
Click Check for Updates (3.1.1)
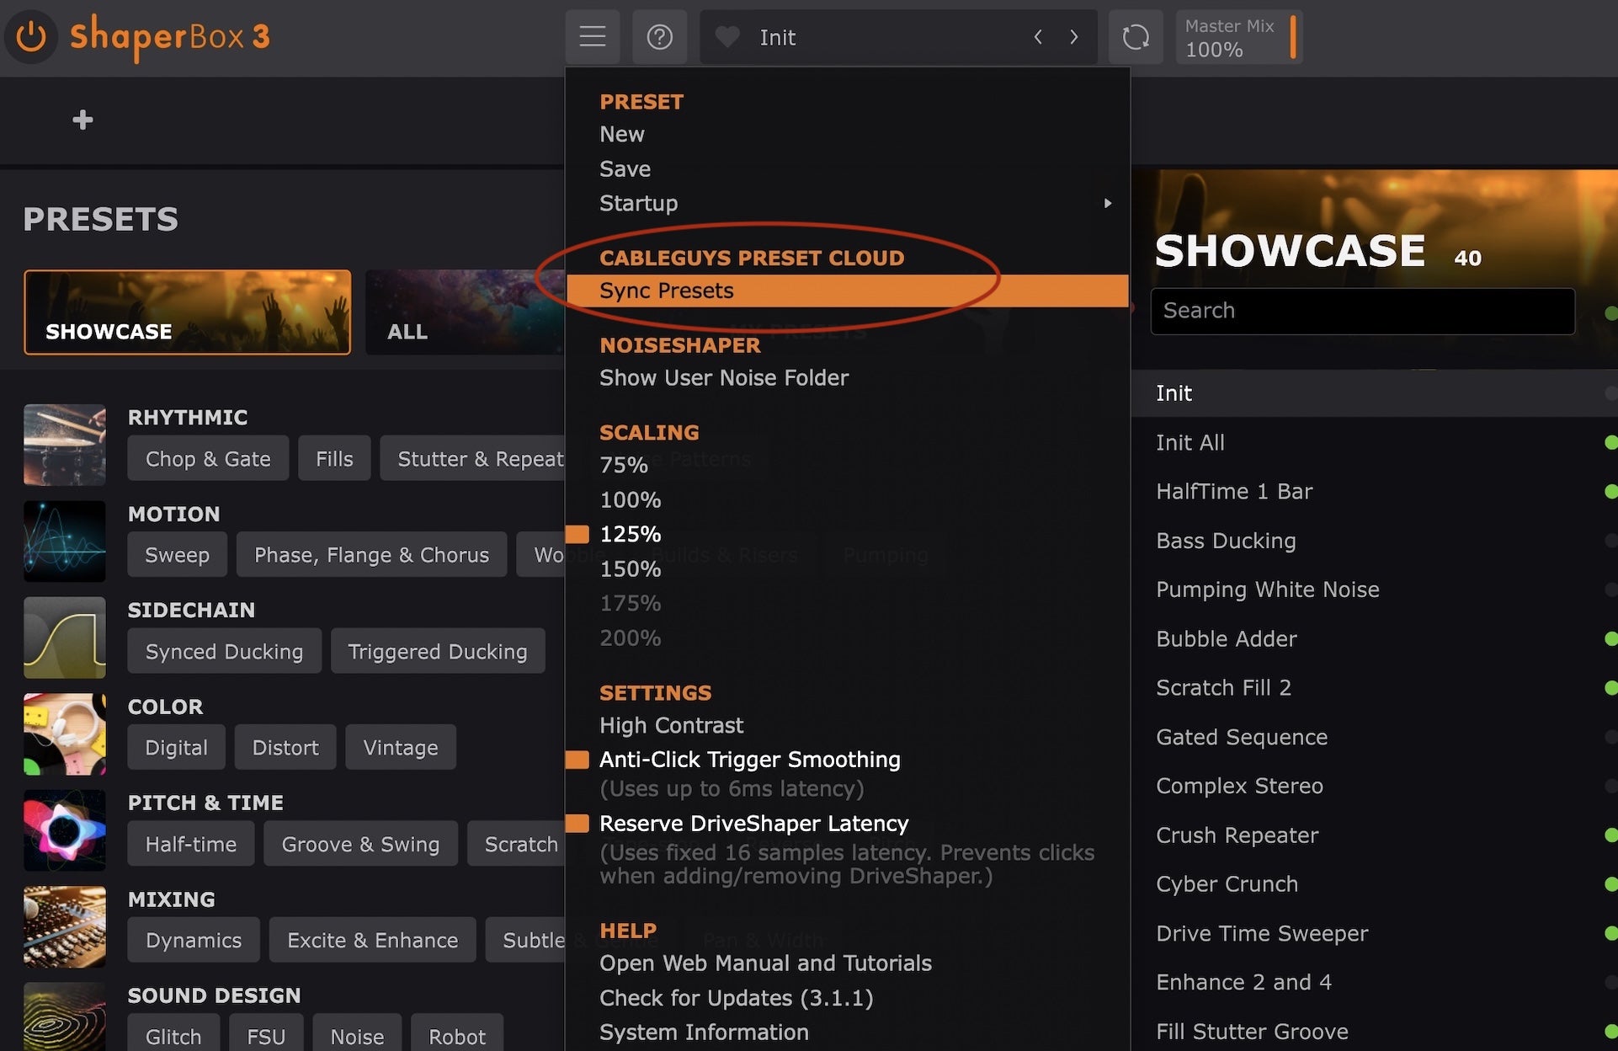[x=737, y=998]
